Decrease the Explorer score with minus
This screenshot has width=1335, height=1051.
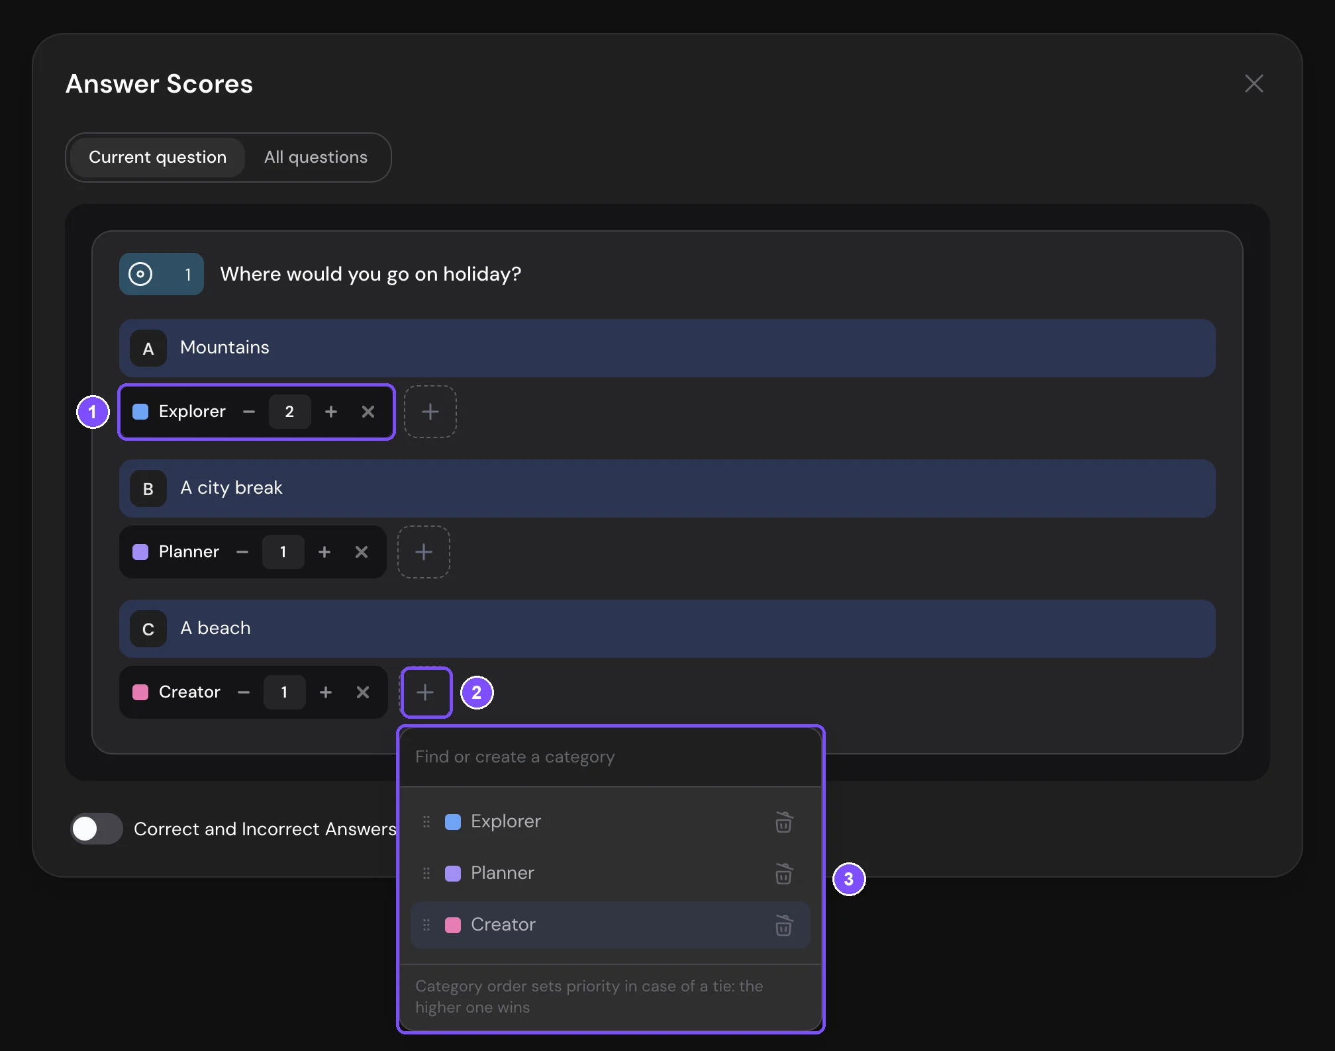249,412
